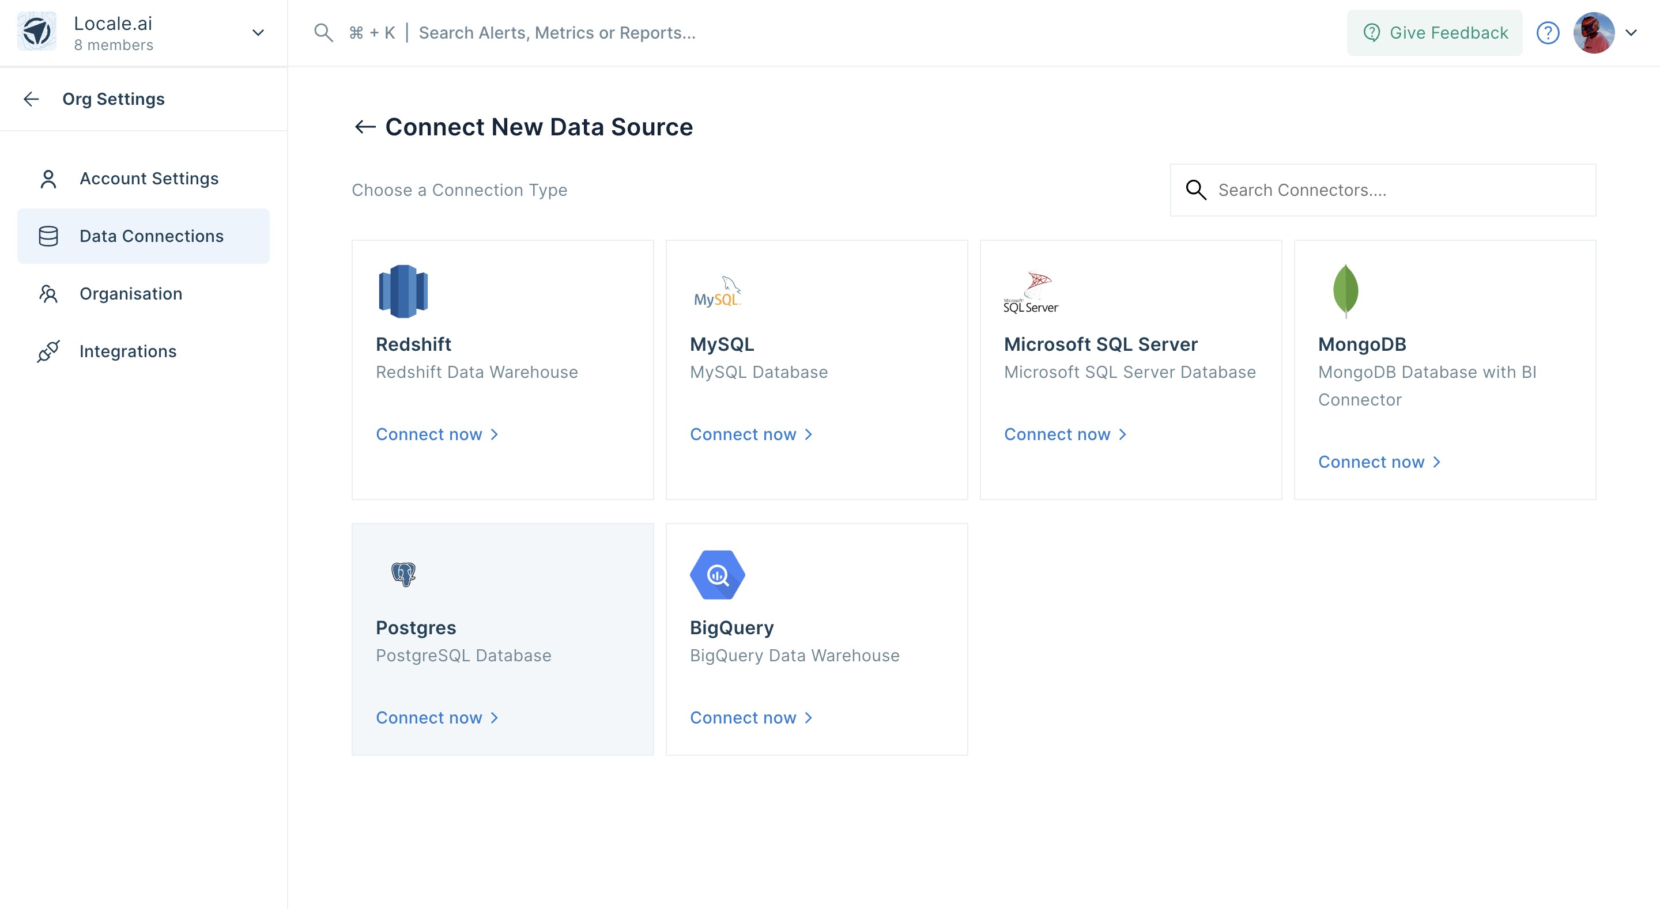Click the Microsoft SQL Server logo
This screenshot has width=1660, height=909.
pos(1031,292)
